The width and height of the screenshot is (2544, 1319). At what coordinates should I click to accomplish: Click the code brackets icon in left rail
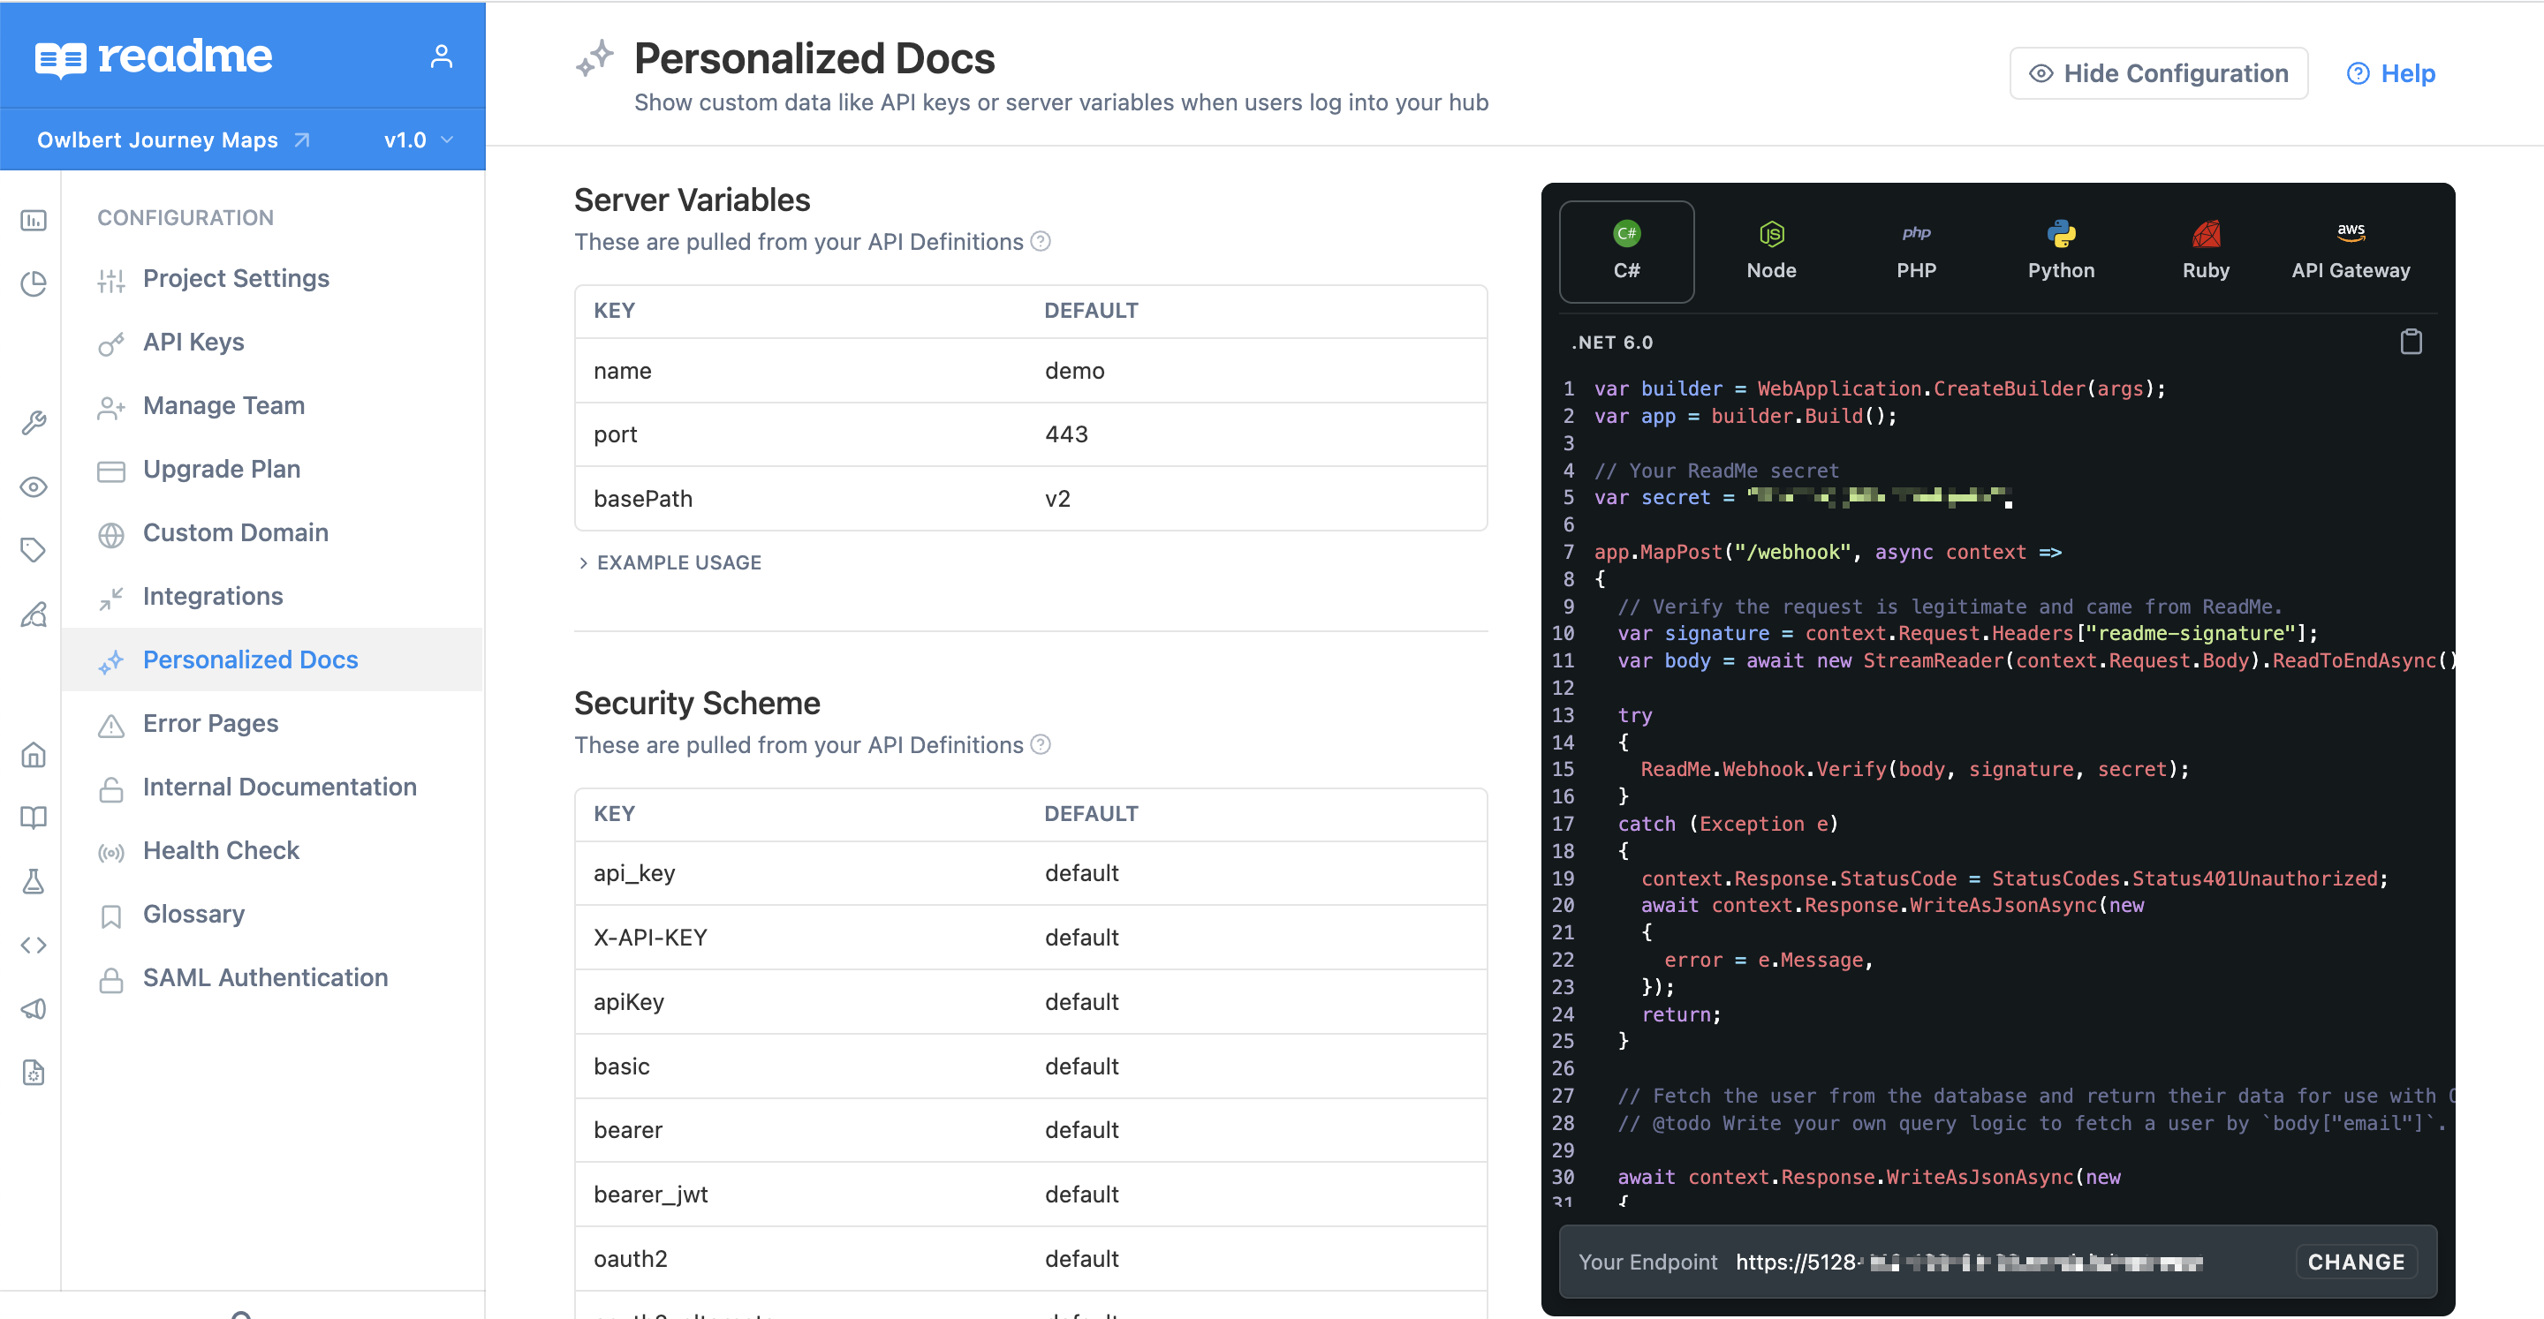click(34, 945)
